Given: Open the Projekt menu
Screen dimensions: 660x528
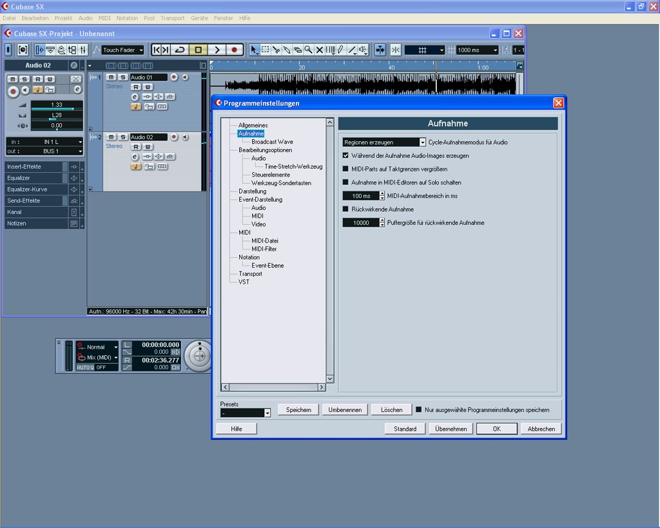Looking at the screenshot, I should point(63,18).
